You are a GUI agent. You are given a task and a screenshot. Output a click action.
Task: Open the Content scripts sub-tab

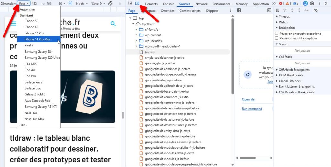[190, 11]
